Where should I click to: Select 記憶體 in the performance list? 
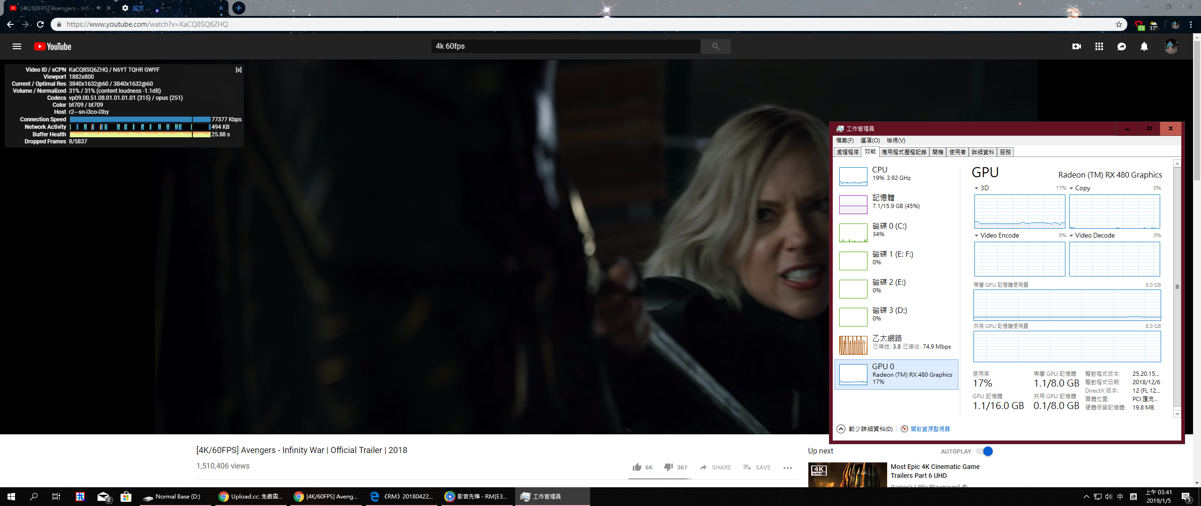[x=897, y=204]
